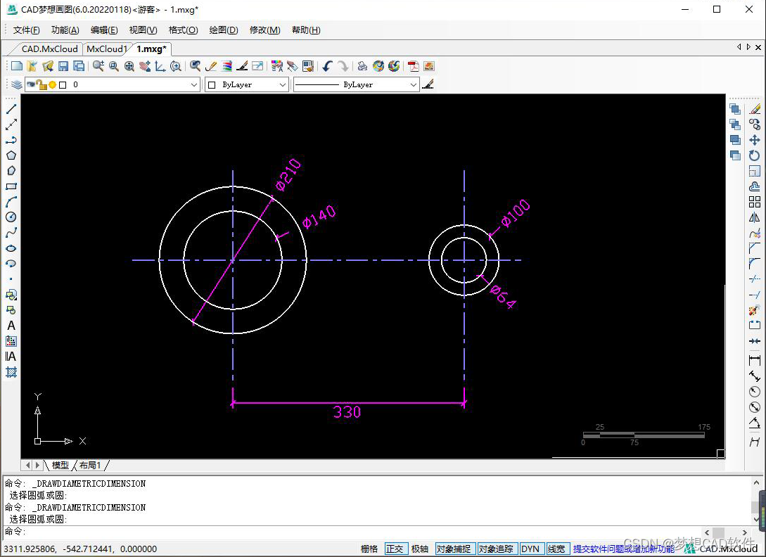The image size is (766, 557).
Task: Toggle 栅格 grid mode in status bar
Action: (x=369, y=549)
